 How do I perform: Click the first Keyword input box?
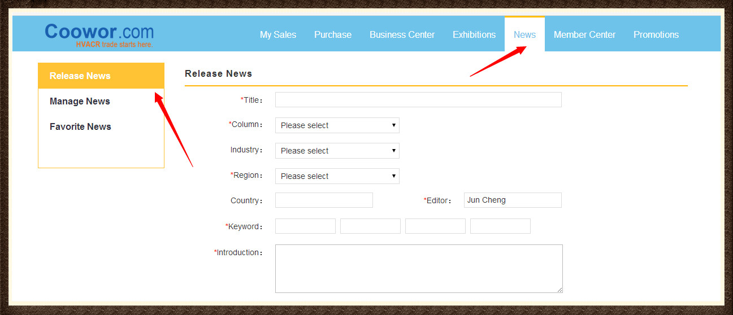(305, 226)
